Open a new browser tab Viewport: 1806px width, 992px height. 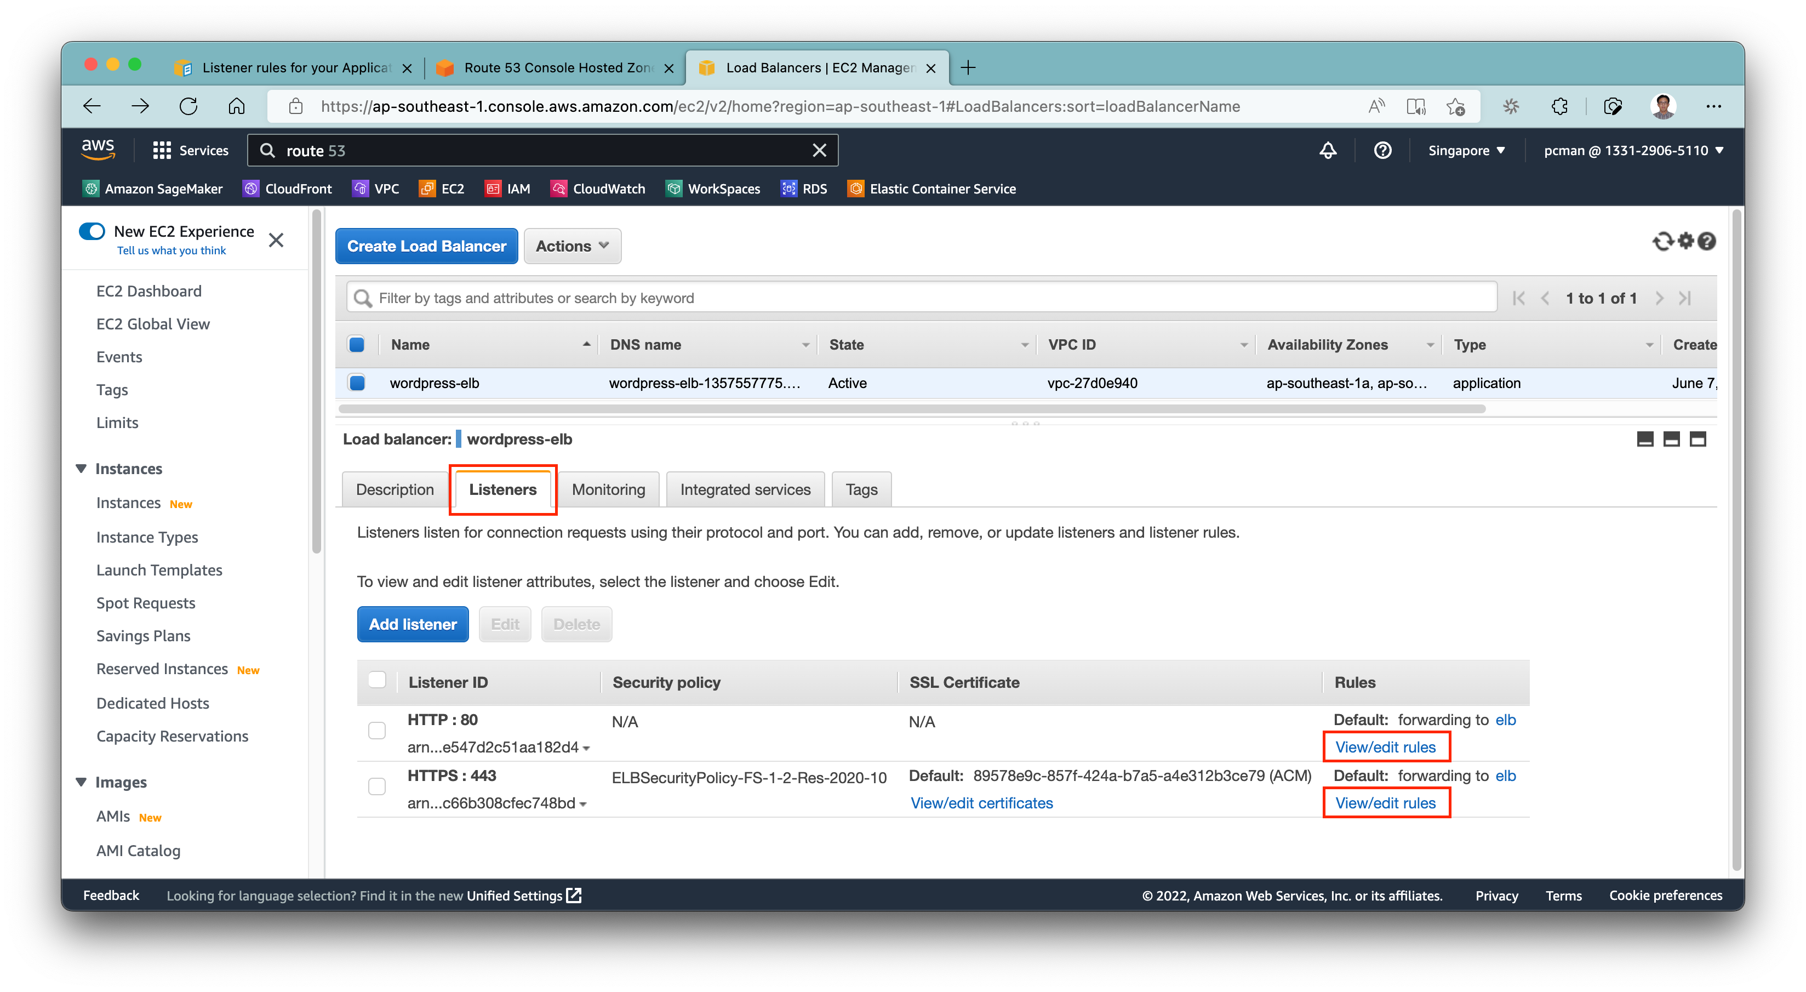click(968, 67)
